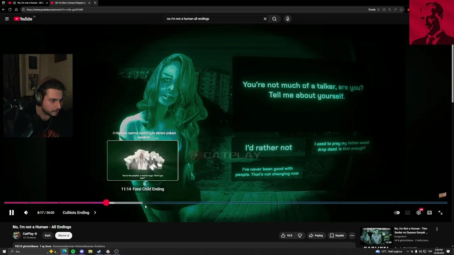This screenshot has height=255, width=454.
Task: Open the CatPlay channel name link
Action: click(28, 234)
